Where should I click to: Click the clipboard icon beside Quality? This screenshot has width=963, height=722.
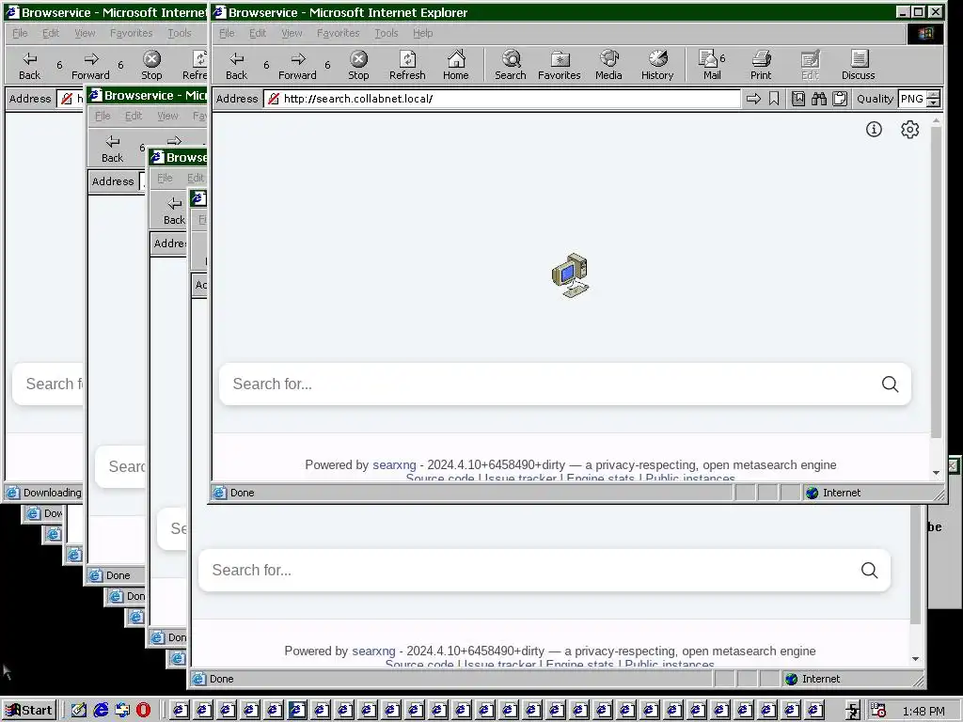[x=840, y=98]
